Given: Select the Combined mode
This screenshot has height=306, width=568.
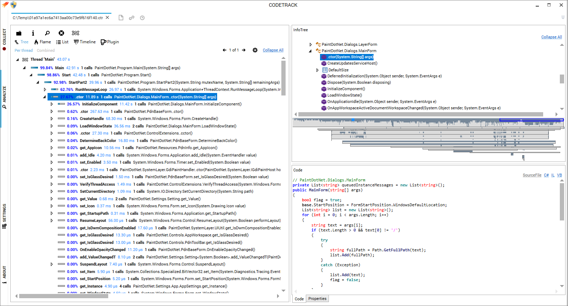Looking at the screenshot, I should pyautogui.click(x=46, y=50).
